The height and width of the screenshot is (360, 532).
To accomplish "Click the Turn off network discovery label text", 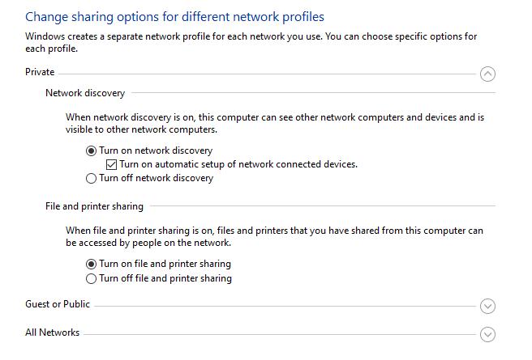I will [x=157, y=178].
